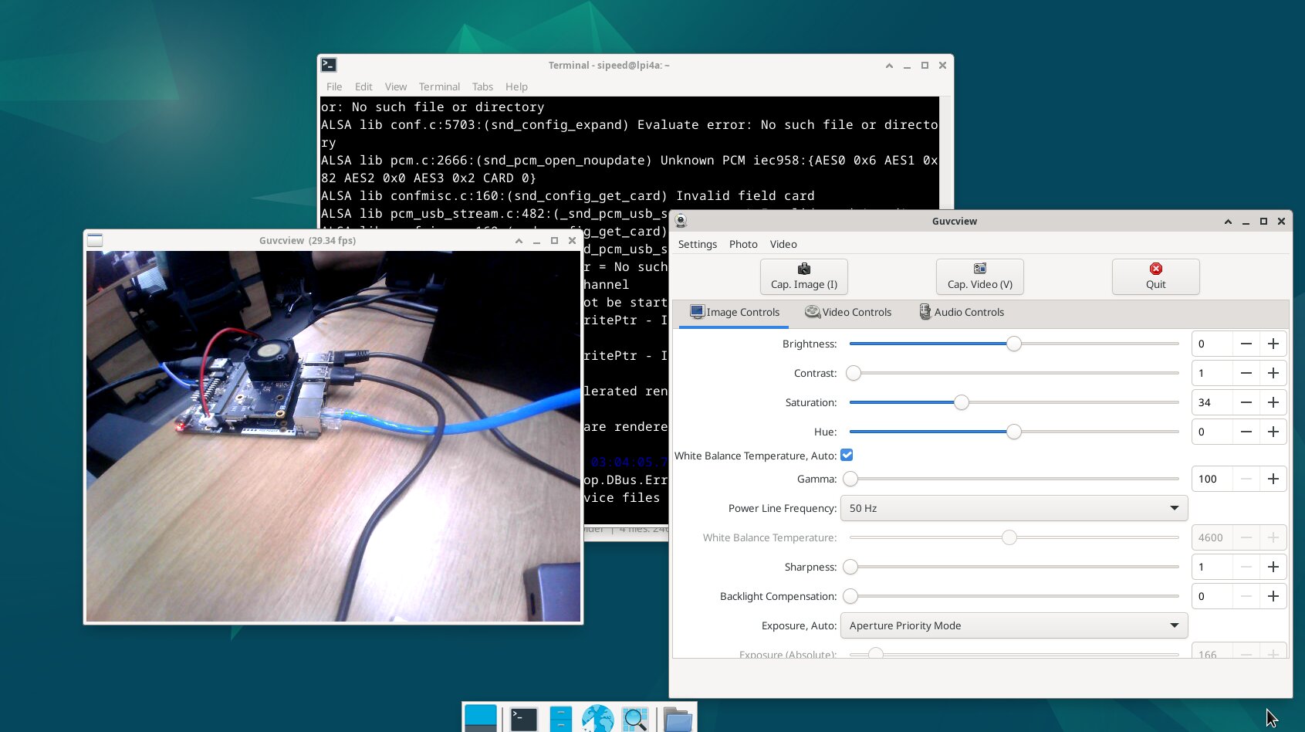This screenshot has width=1305, height=732.
Task: Click the Hue slider handle
Action: (1014, 432)
